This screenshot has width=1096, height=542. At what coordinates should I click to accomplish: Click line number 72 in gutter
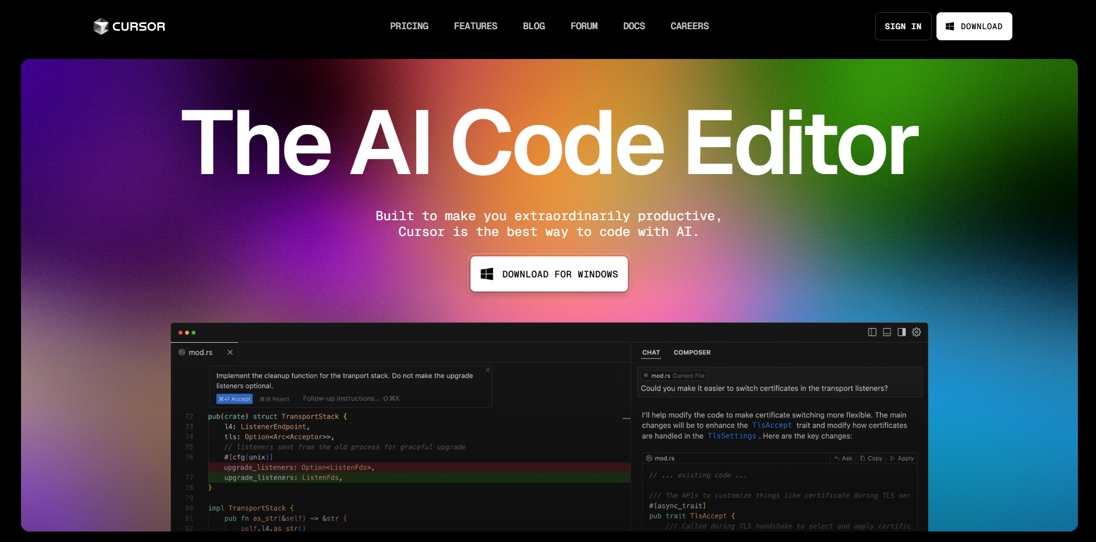tap(189, 416)
